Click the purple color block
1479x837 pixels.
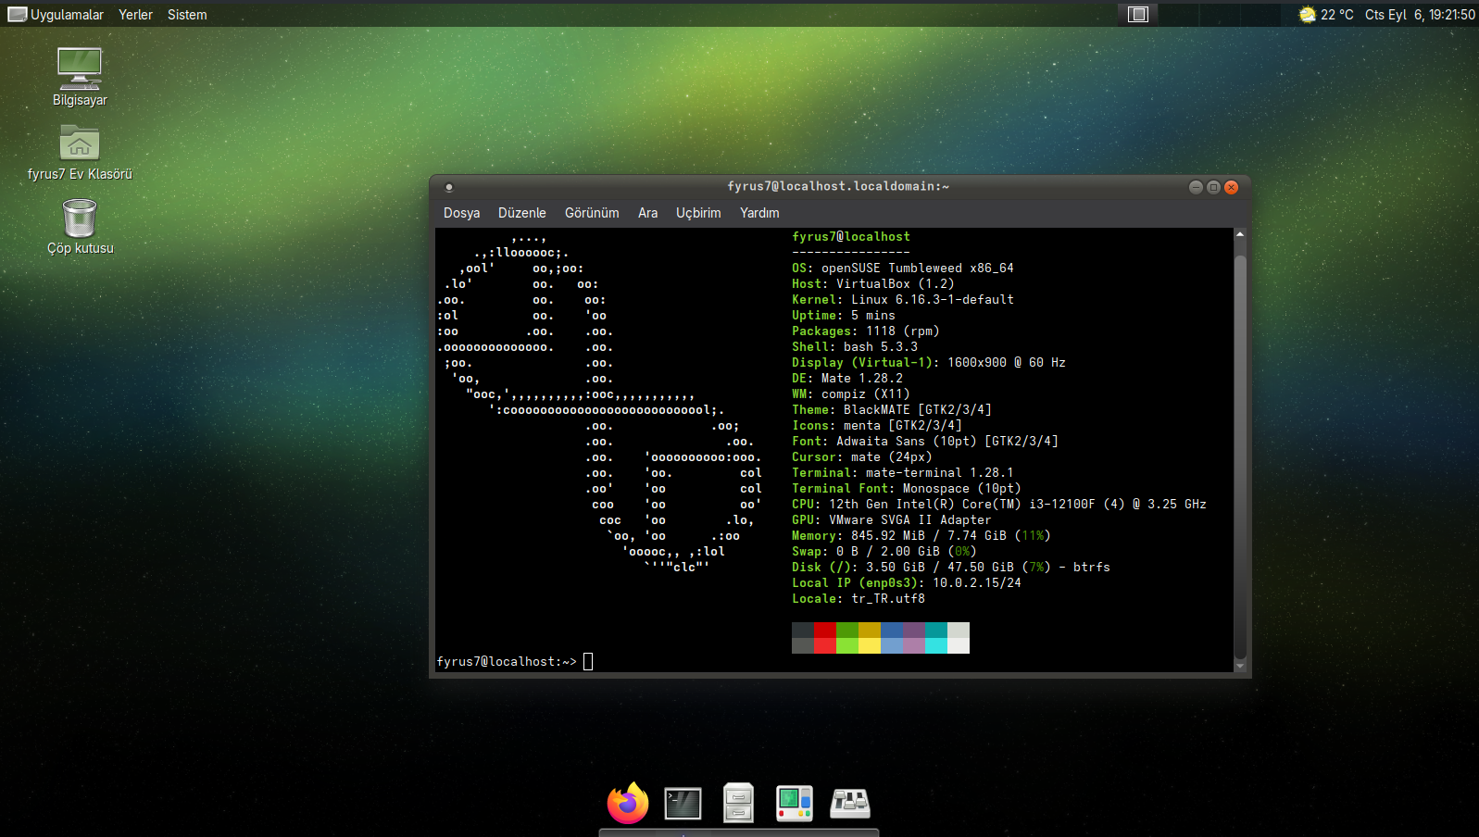pos(914,630)
